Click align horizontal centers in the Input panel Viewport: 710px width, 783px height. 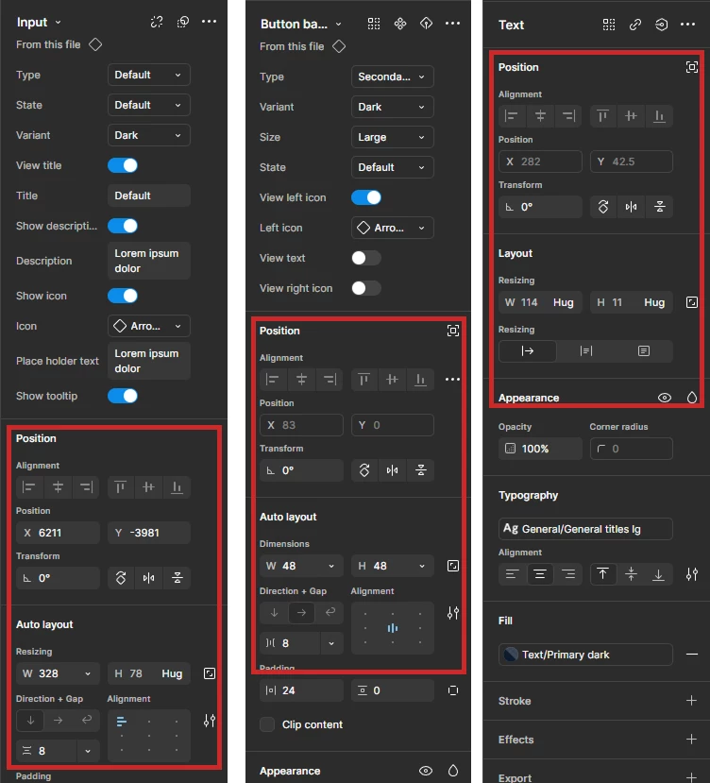point(58,486)
